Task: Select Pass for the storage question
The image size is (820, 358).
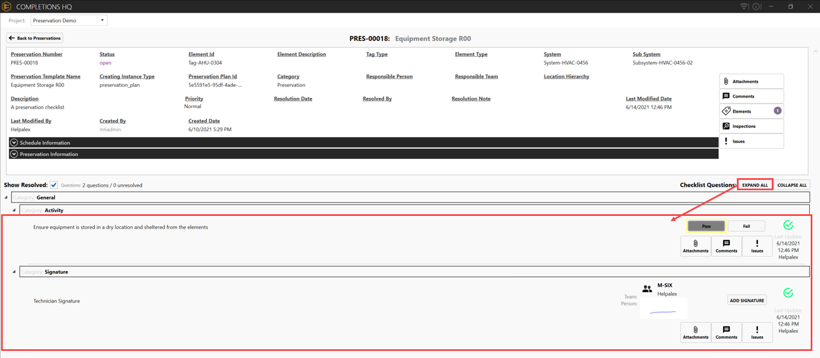Action: 706,226
